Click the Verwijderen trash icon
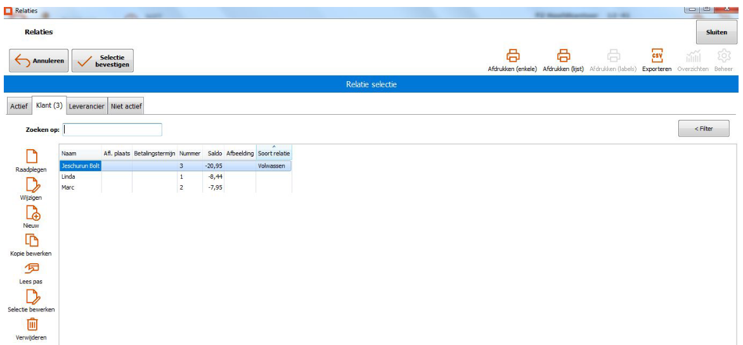Viewport: 743px width, 345px height. pyautogui.click(x=31, y=325)
